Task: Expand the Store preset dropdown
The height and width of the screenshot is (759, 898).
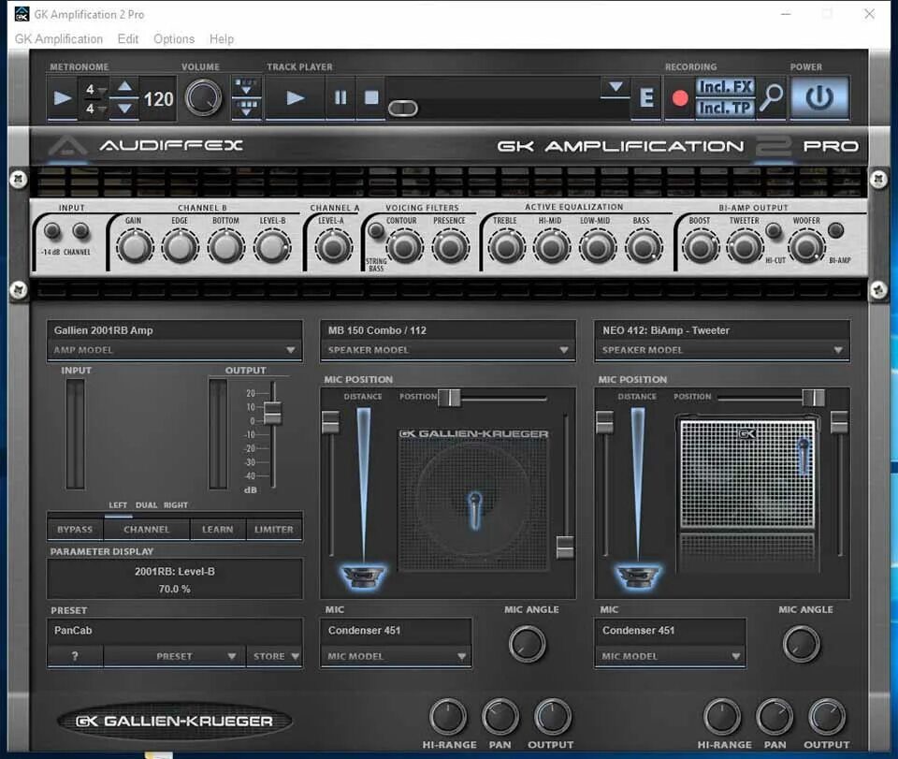Action: click(x=274, y=657)
